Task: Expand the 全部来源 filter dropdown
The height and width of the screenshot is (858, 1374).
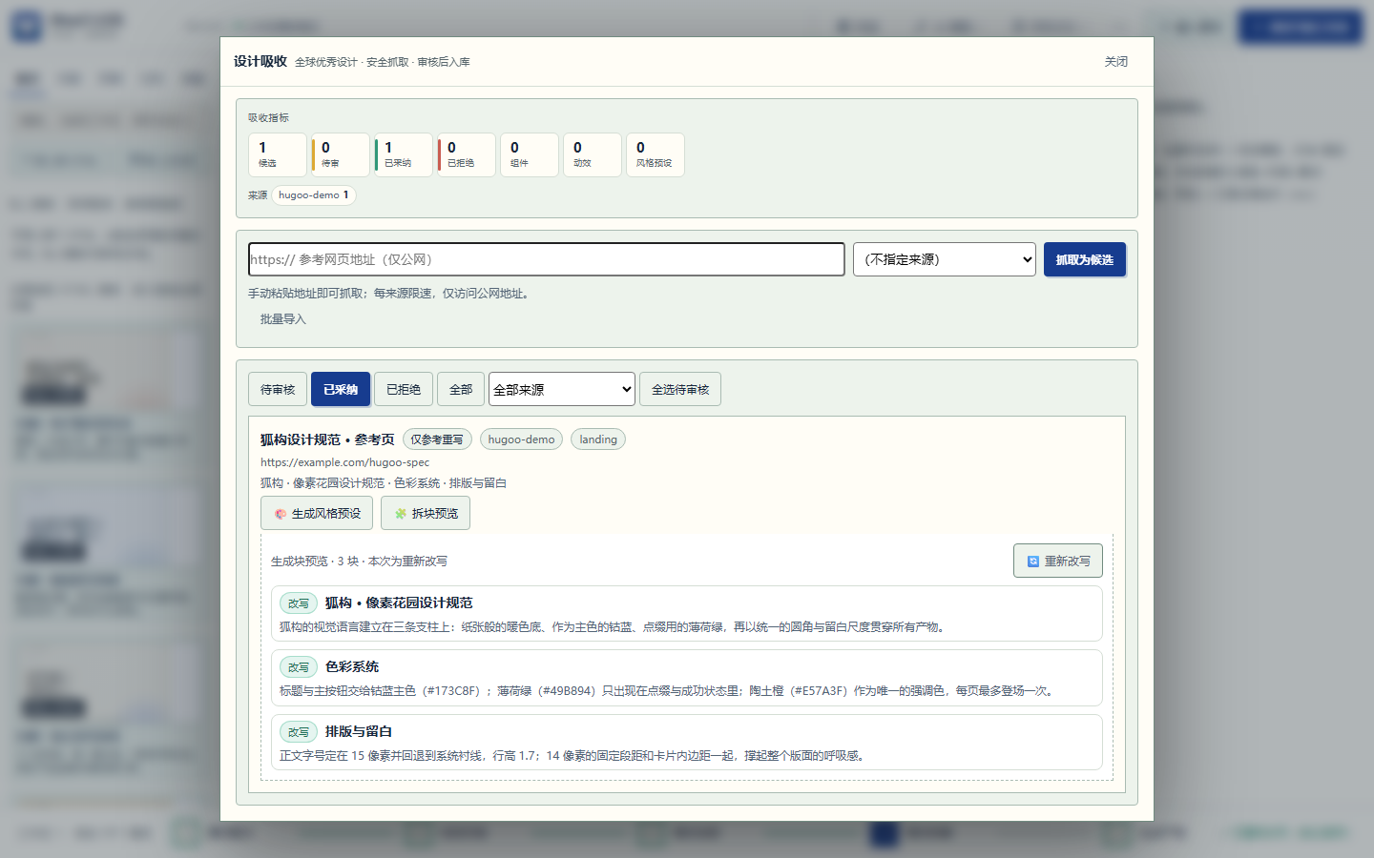Action: 562,389
